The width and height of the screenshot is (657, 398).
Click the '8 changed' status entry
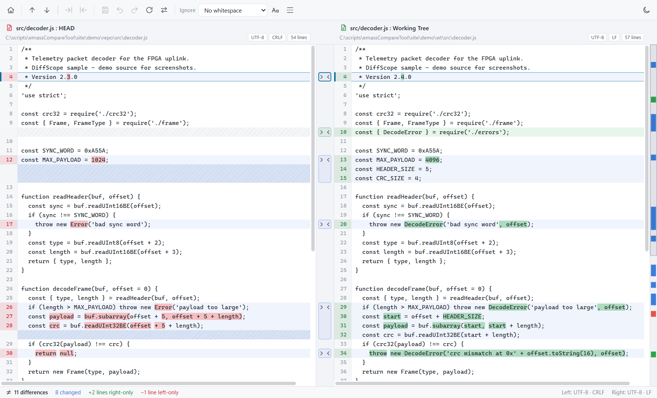68,392
